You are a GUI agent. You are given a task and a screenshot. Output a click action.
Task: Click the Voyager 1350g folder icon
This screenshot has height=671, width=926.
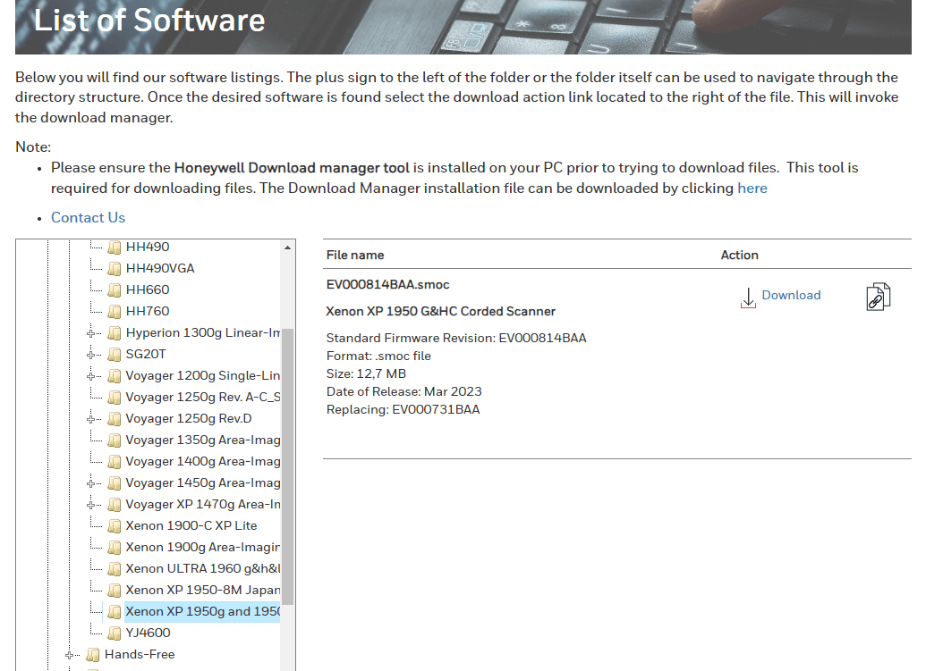coord(115,440)
